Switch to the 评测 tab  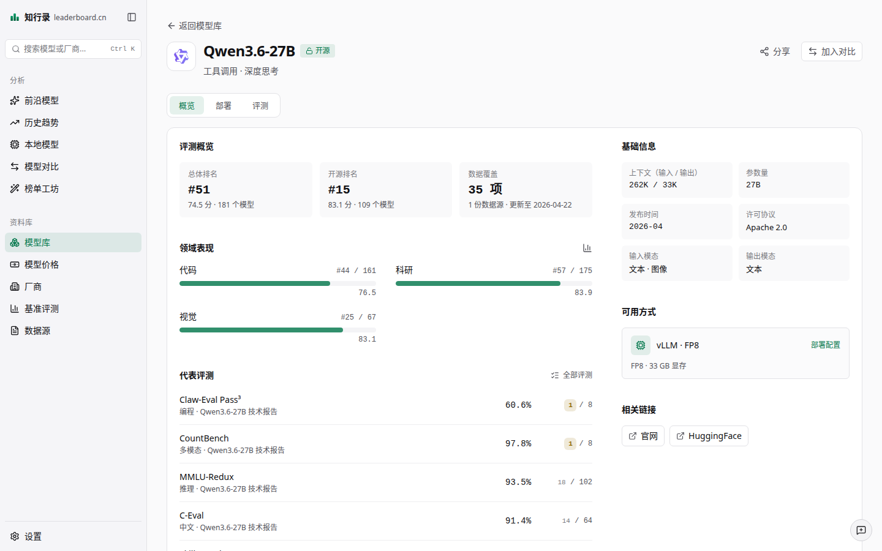260,105
